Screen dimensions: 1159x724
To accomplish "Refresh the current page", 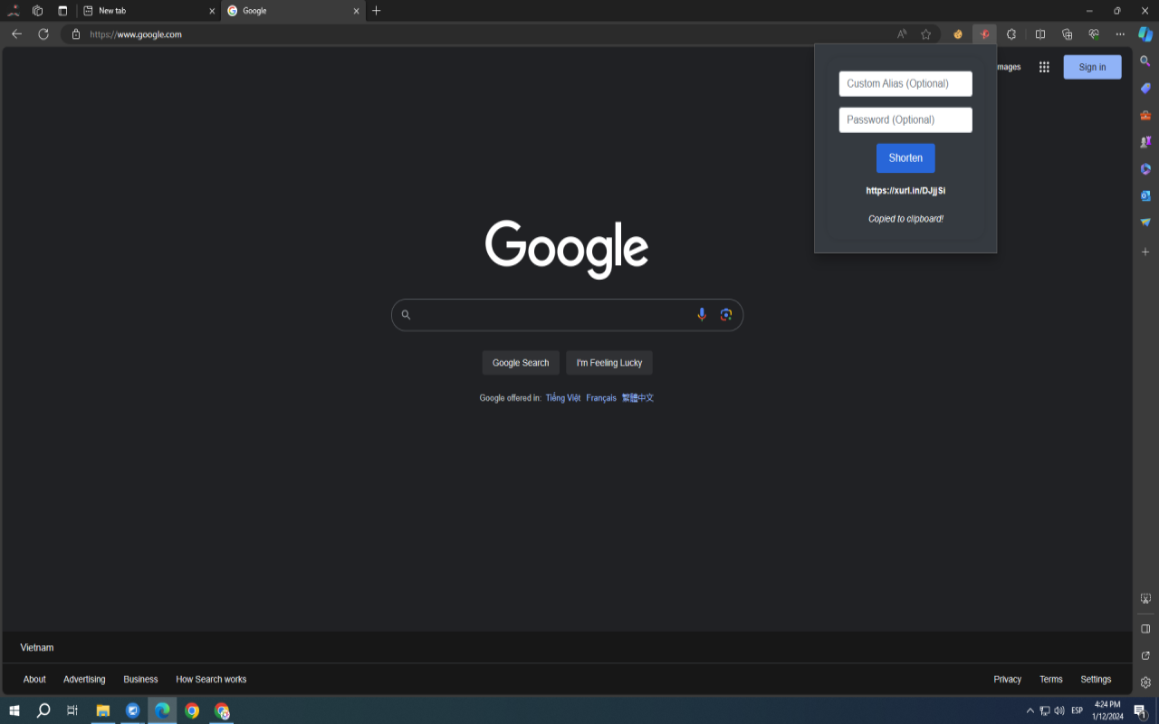I will [43, 34].
